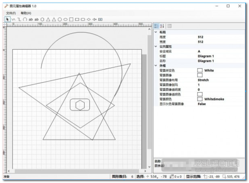Click the canvas vertical scrollbar down arrow

149,167
